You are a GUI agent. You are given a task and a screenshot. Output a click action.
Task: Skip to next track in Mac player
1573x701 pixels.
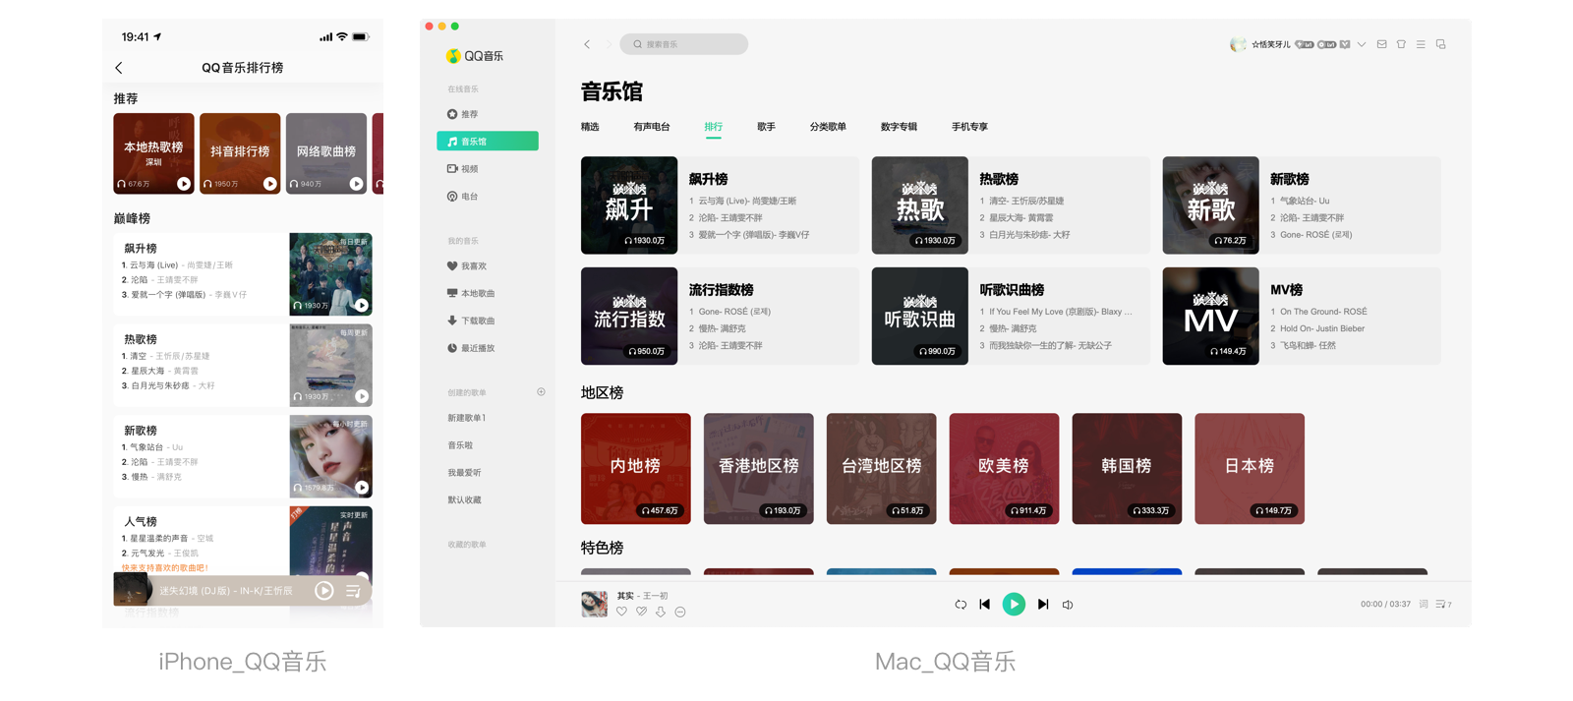click(x=1043, y=605)
